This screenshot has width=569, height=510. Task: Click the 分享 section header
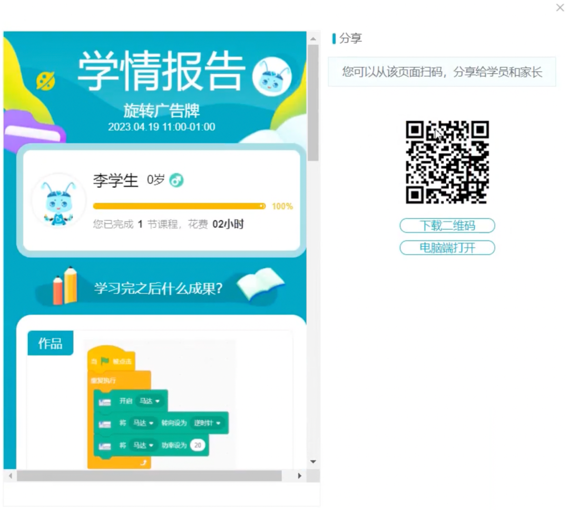click(x=350, y=38)
